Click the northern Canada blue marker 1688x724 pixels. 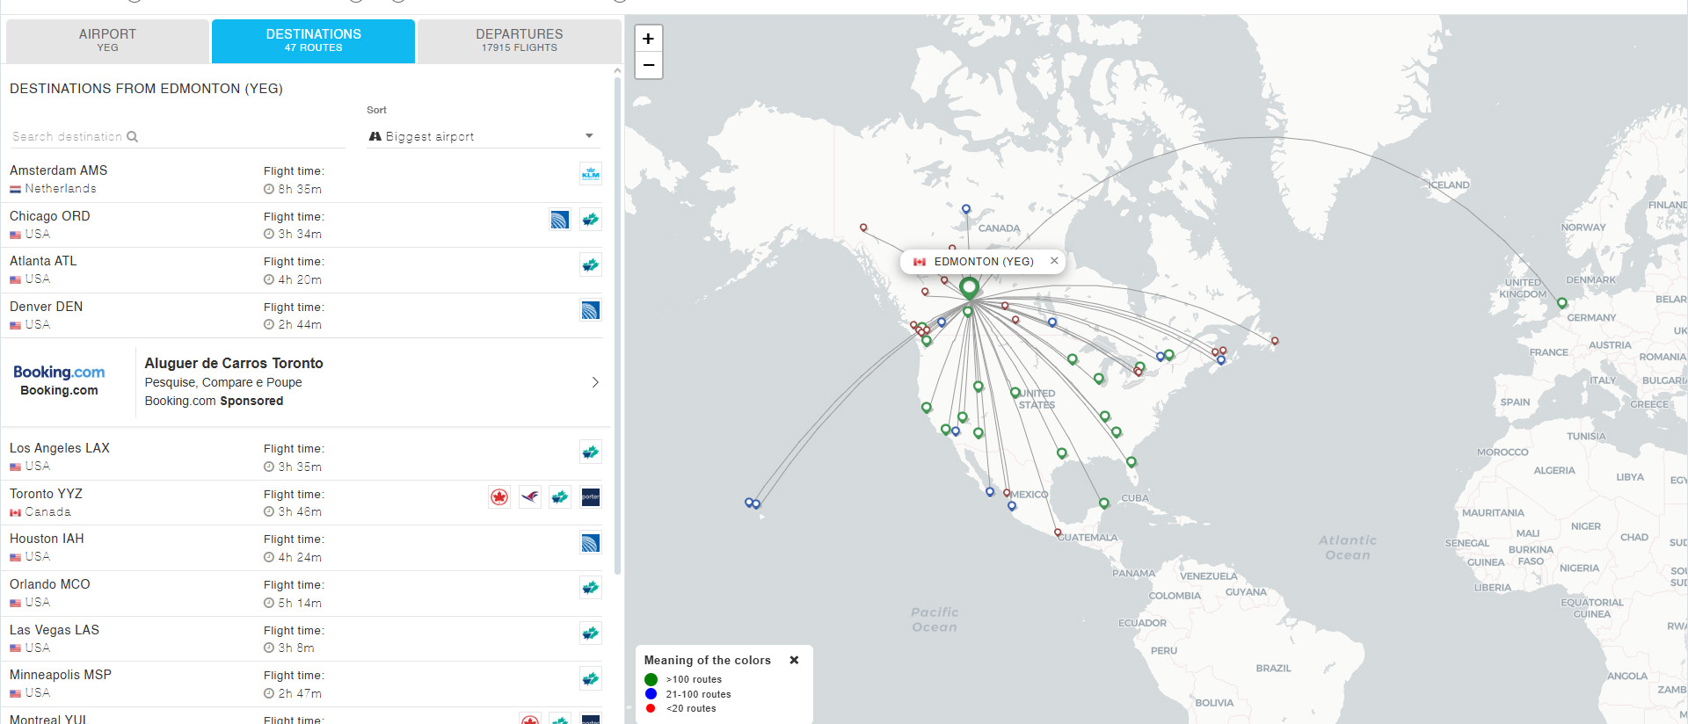coord(966,209)
